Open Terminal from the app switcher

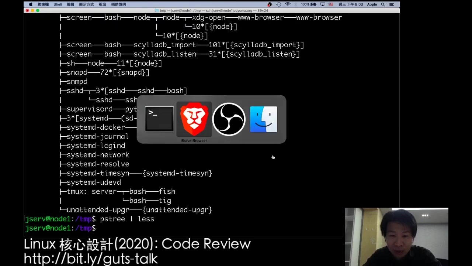point(159,119)
